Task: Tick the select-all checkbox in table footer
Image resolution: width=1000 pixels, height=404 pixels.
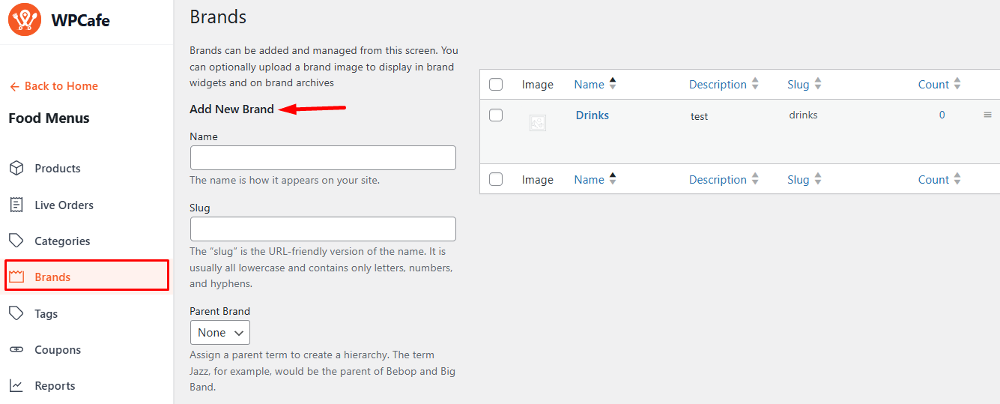Action: tap(496, 180)
